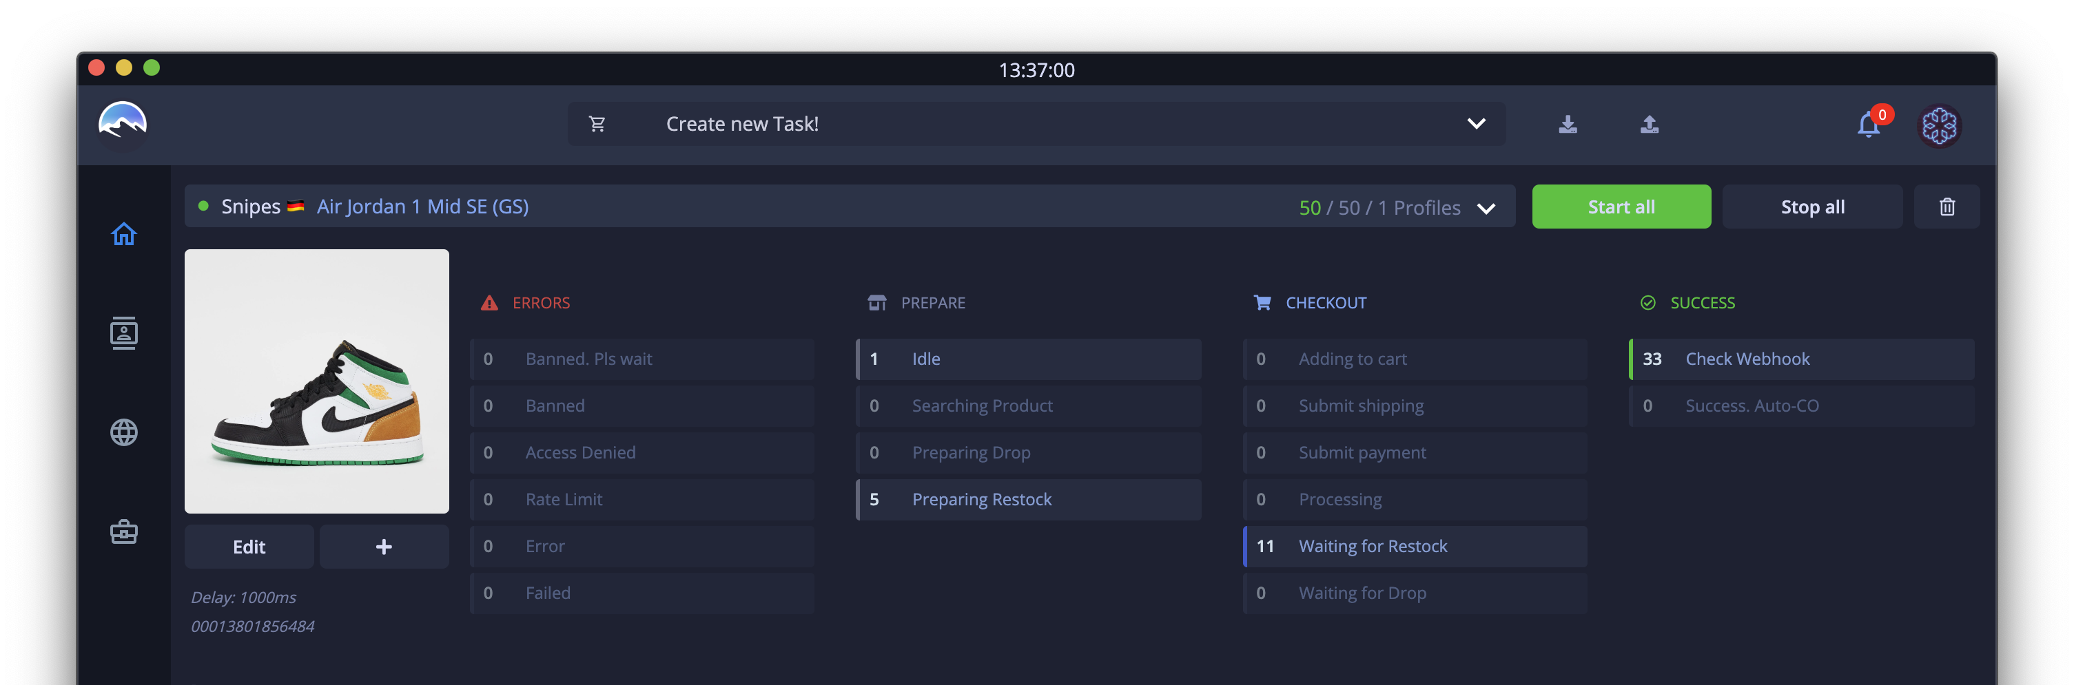Click the CHECKOUT column heading

pos(1325,303)
